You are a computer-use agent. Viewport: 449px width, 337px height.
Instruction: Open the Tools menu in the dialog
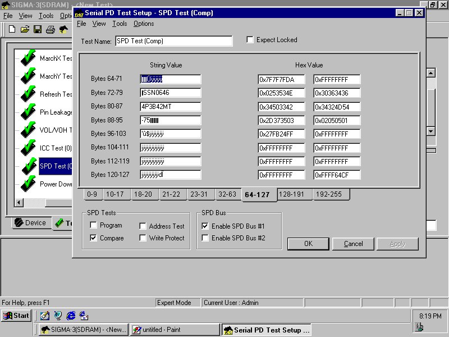[120, 24]
